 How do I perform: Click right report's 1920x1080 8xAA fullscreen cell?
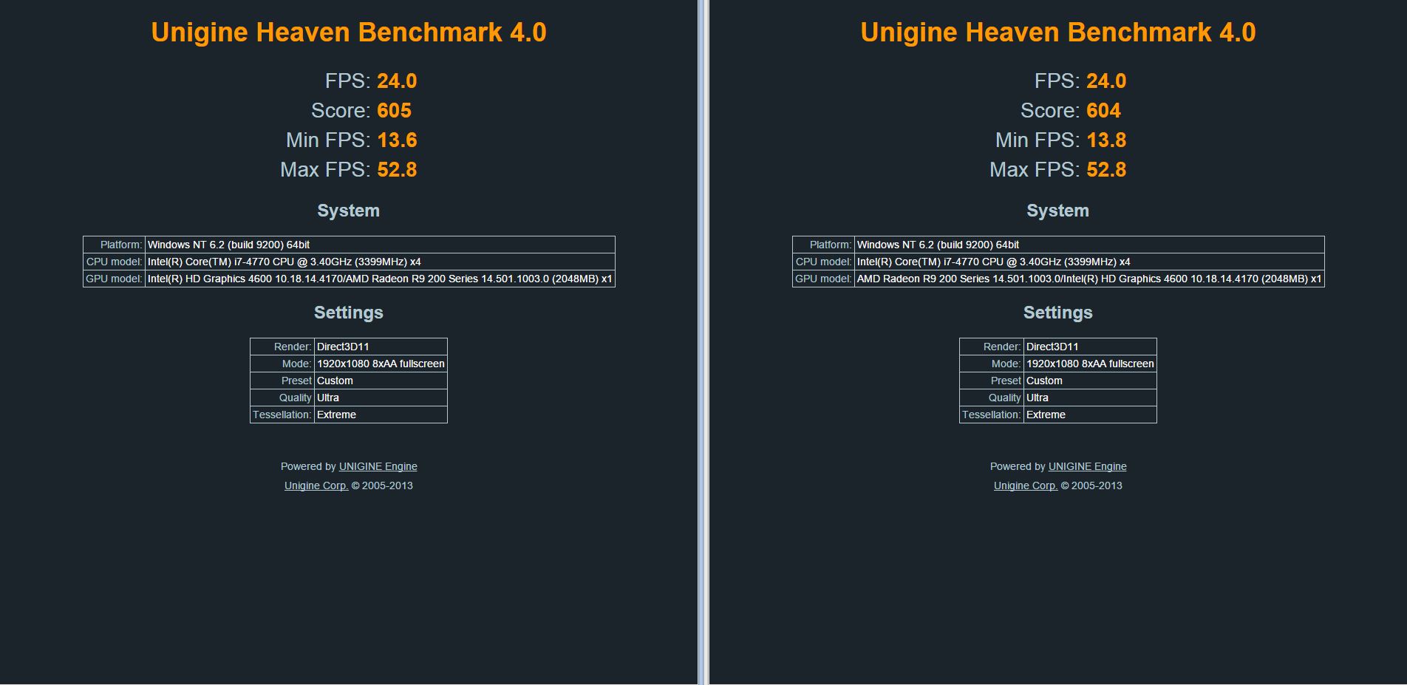point(1090,364)
